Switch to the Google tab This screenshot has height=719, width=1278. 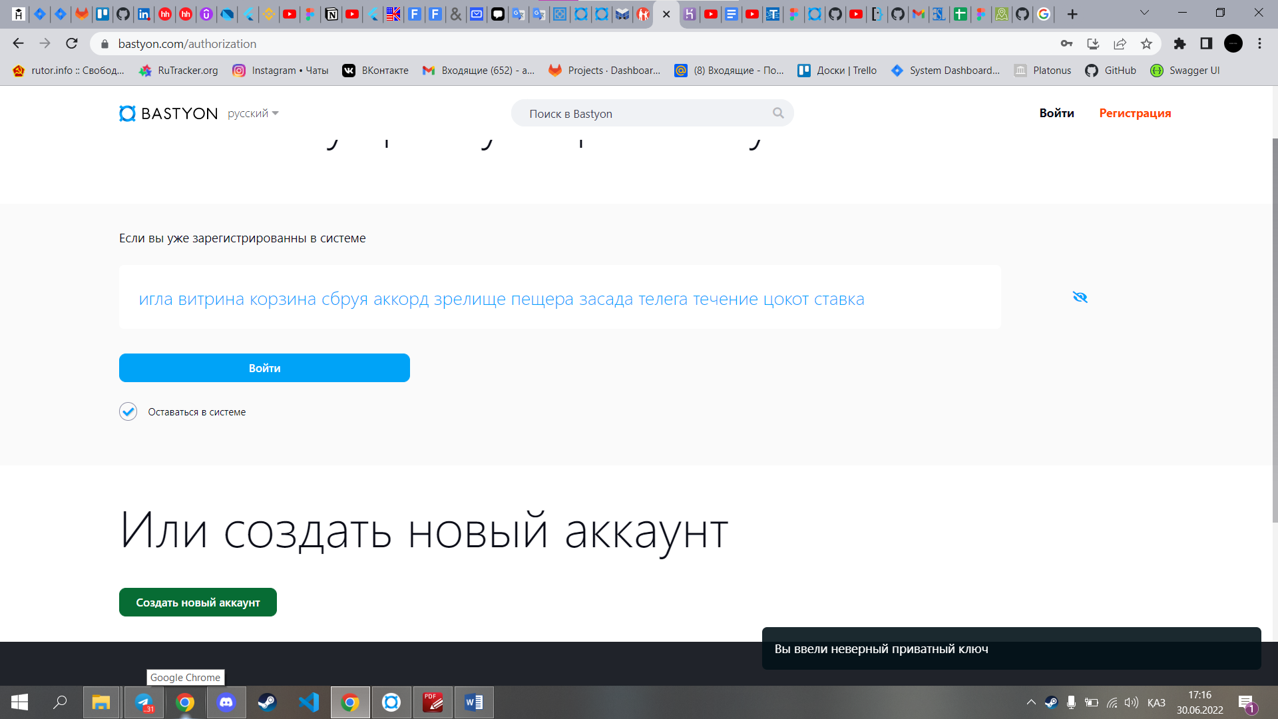click(1044, 14)
